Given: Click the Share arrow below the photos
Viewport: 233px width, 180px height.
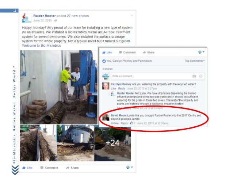Looking at the screenshot, I should coord(68,168).
